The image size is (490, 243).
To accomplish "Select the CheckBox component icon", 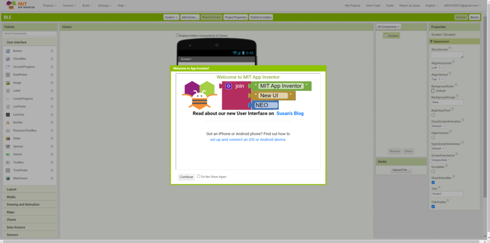I will [x=8, y=59].
